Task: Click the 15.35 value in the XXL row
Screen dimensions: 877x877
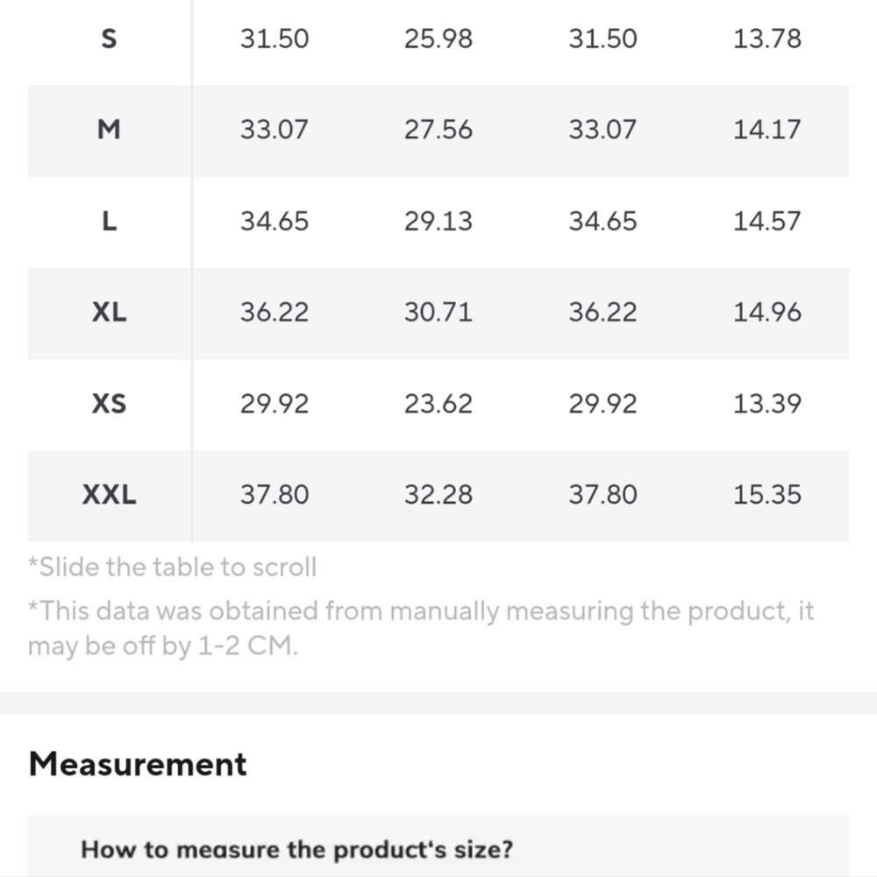Action: point(767,495)
